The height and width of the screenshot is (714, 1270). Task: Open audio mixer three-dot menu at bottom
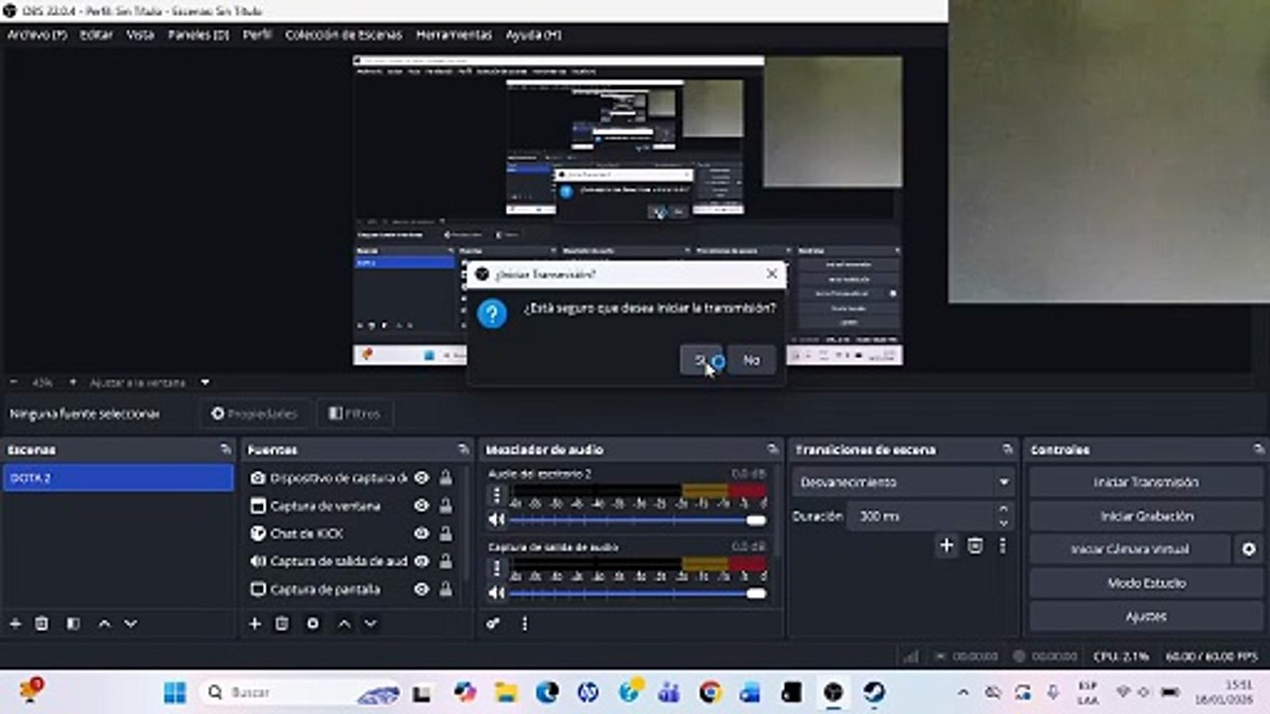525,624
